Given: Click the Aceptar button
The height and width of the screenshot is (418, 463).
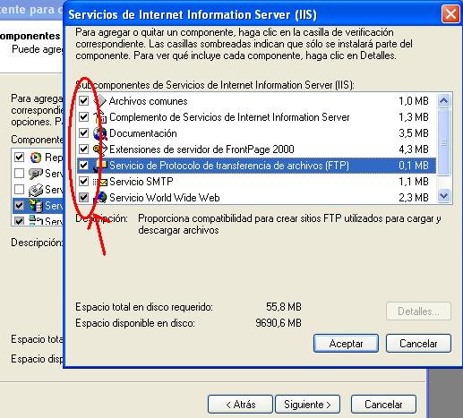Looking at the screenshot, I should [x=346, y=344].
